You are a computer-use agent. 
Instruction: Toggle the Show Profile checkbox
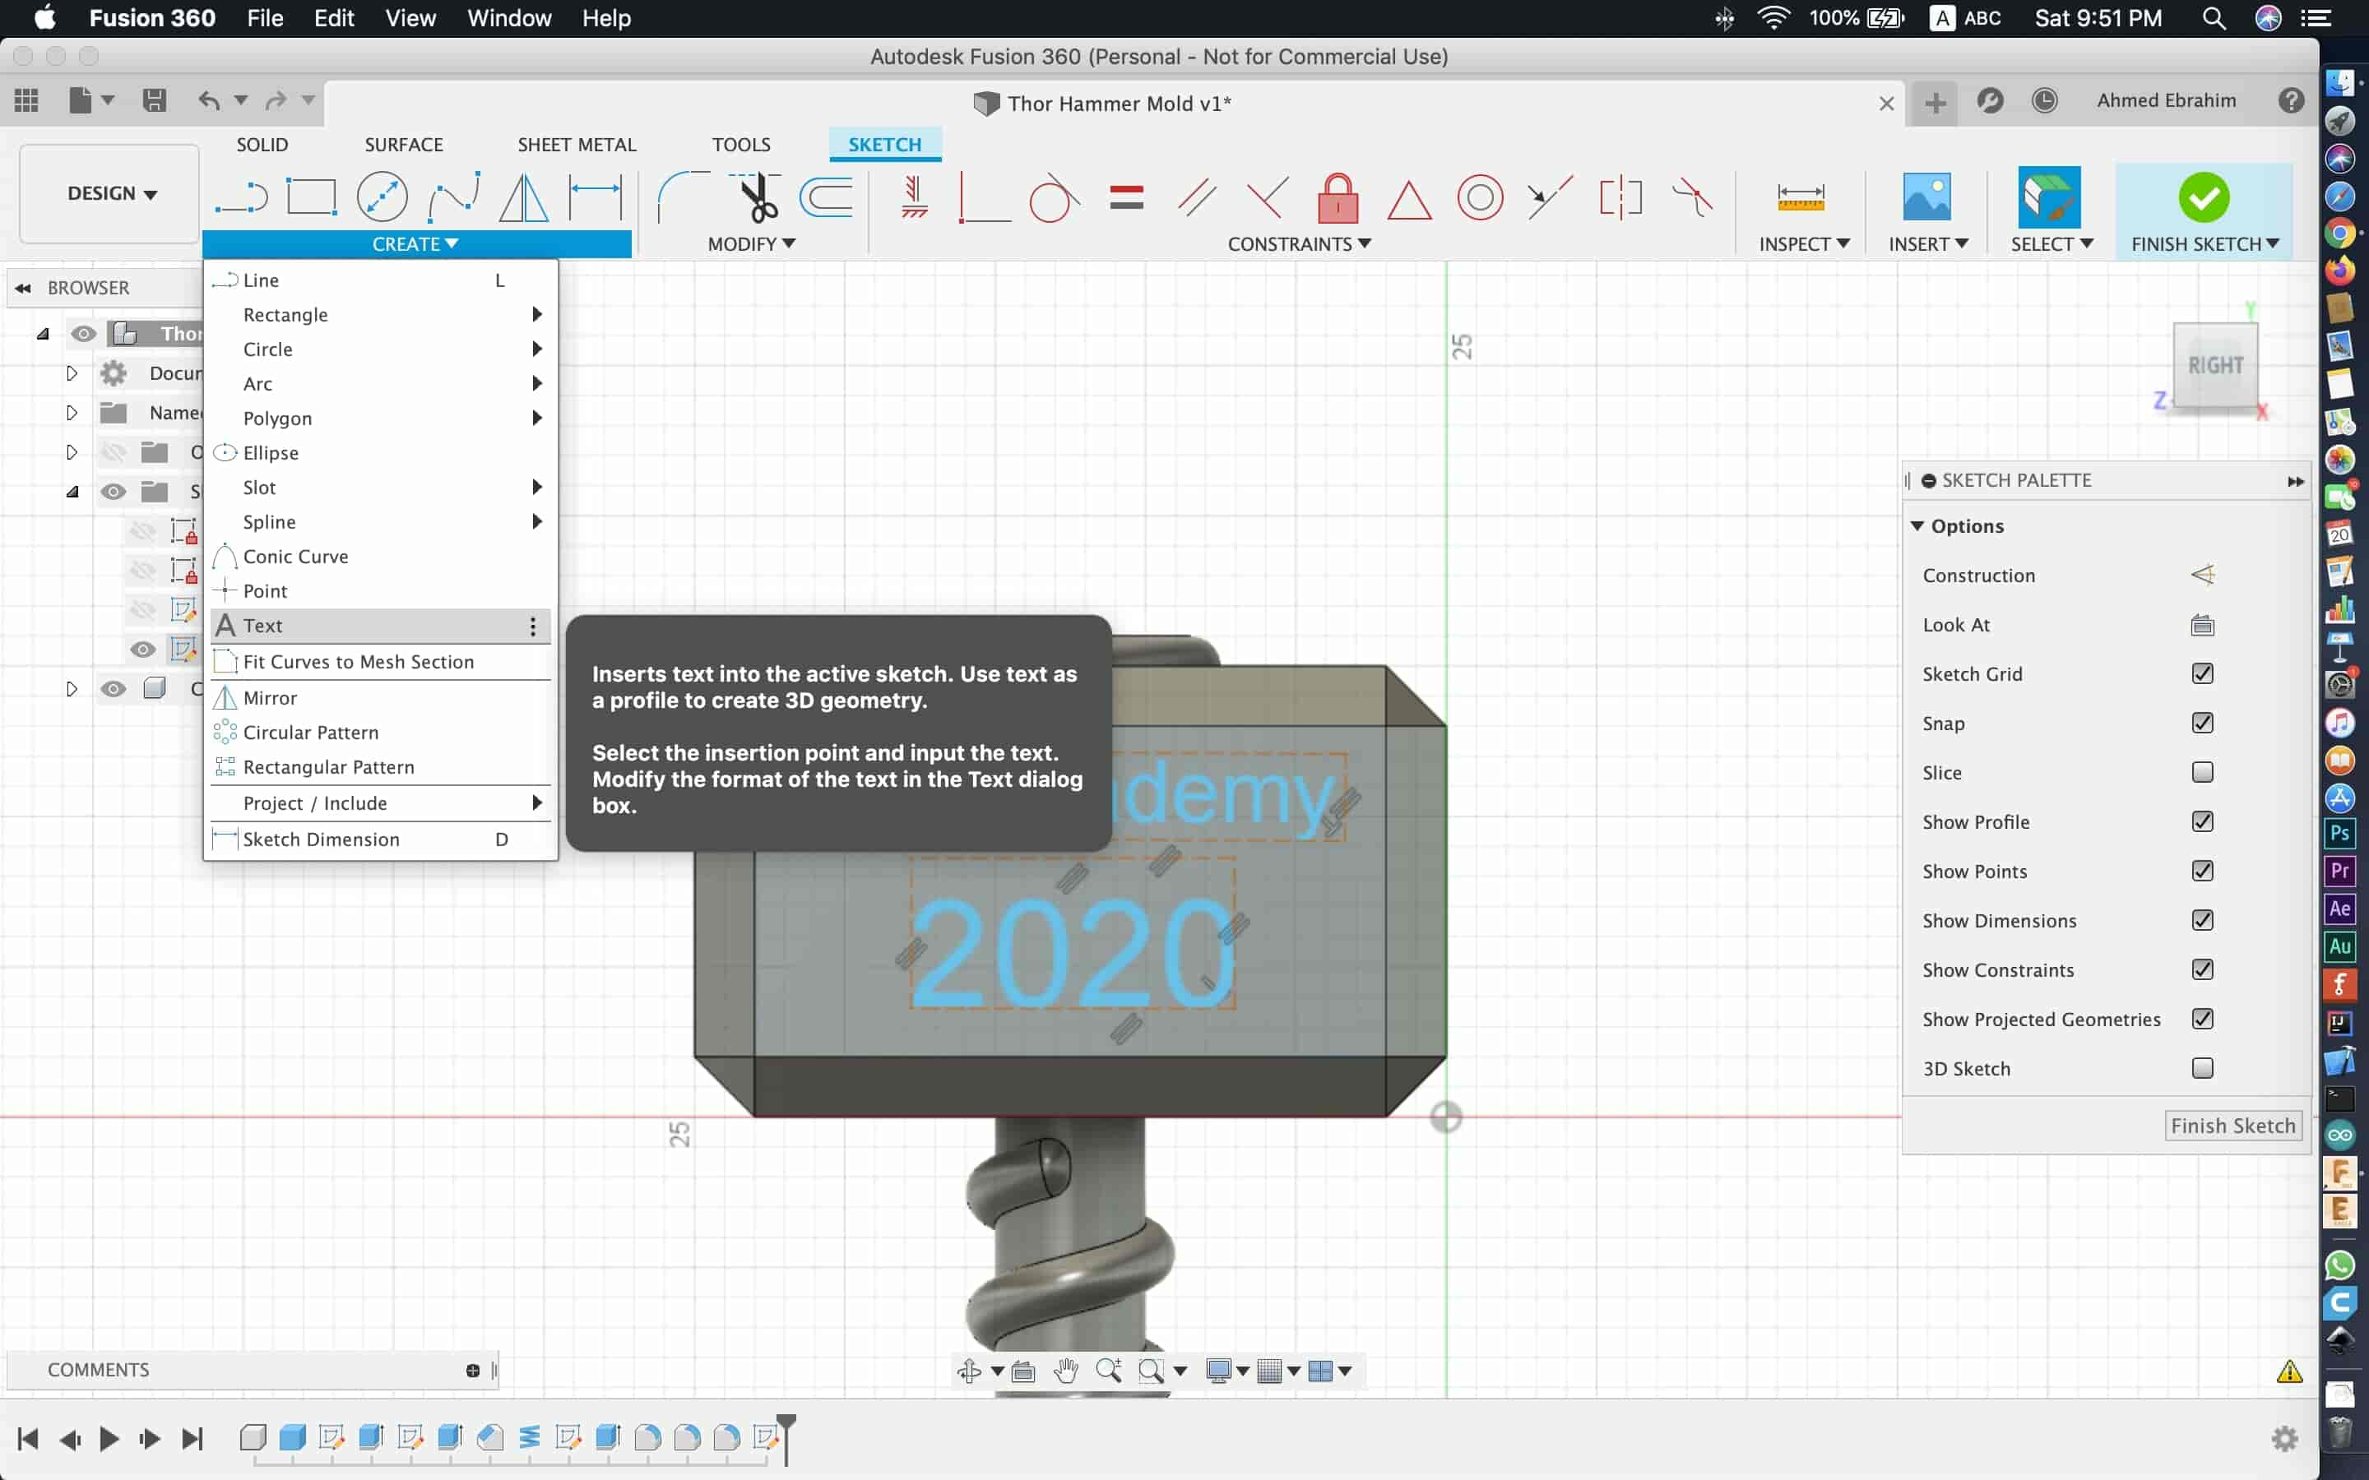point(2201,821)
